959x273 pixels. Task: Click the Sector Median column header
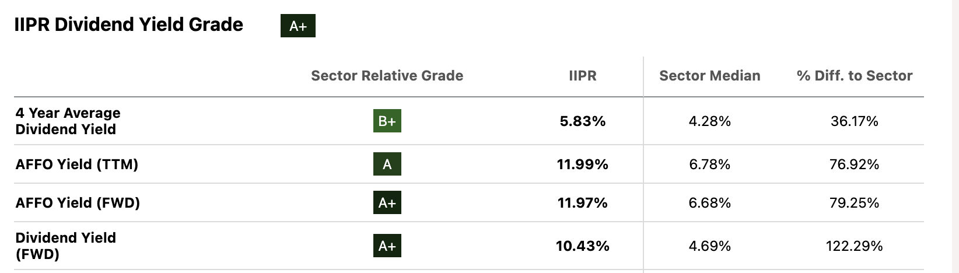(709, 76)
